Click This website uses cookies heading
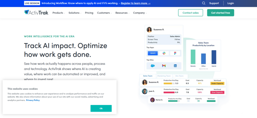 pyautogui.click(x=23, y=89)
